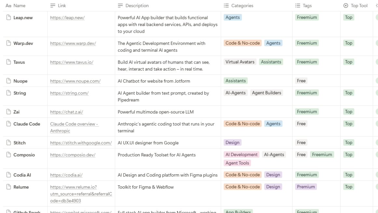Click the Categories column list icon

tap(226, 6)
